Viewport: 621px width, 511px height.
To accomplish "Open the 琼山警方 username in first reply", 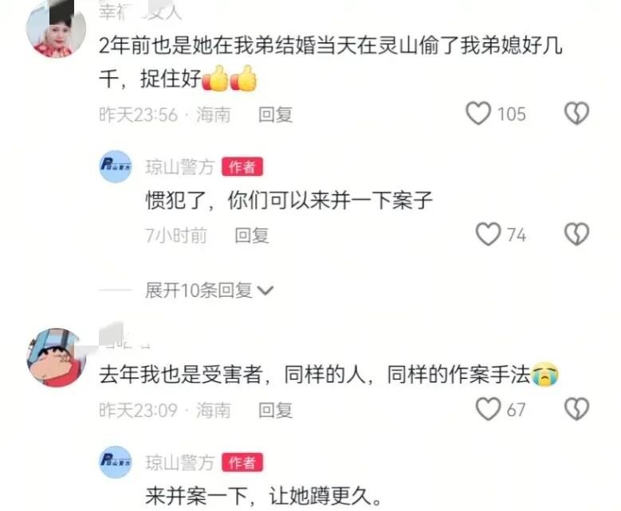I will pos(180,167).
